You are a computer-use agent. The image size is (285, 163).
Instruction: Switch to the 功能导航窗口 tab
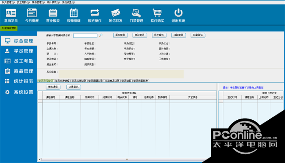[9, 28]
